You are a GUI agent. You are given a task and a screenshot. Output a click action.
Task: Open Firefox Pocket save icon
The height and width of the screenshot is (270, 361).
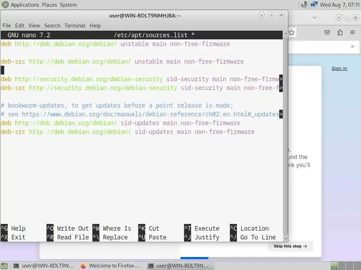327,32
